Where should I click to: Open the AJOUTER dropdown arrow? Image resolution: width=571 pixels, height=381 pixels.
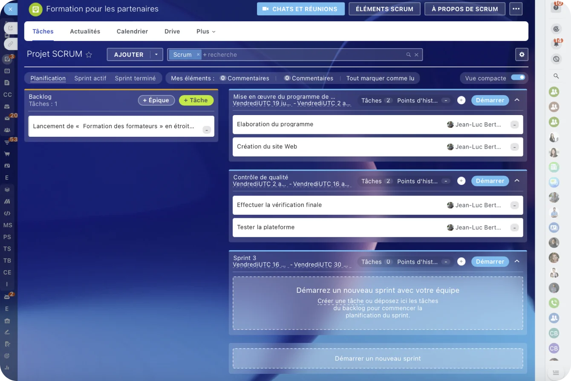(x=156, y=55)
